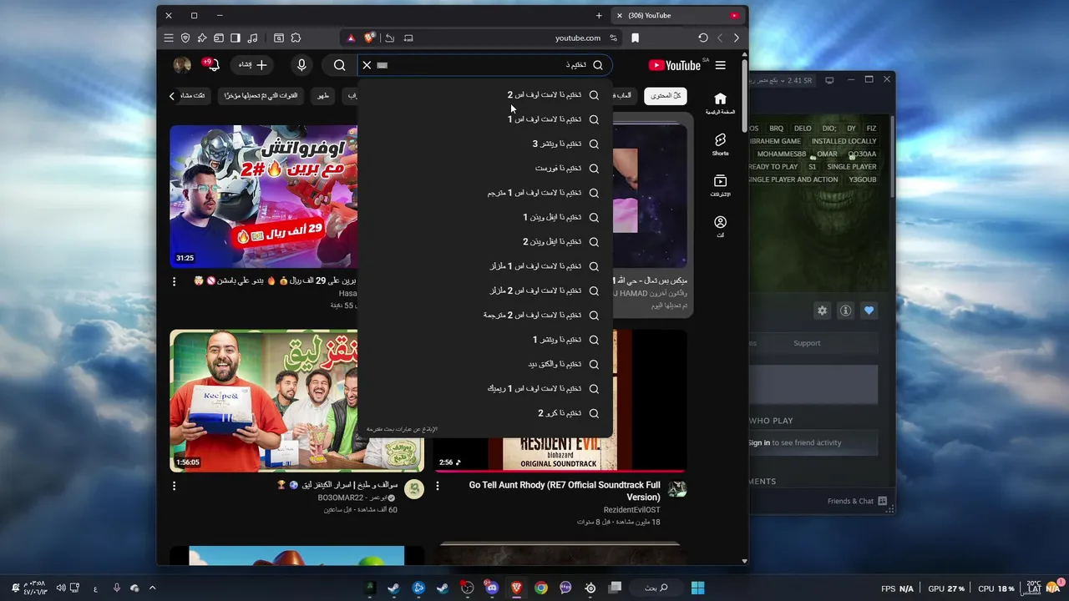Open Windows Start menu from taskbar
The image size is (1069, 601).
point(697,588)
